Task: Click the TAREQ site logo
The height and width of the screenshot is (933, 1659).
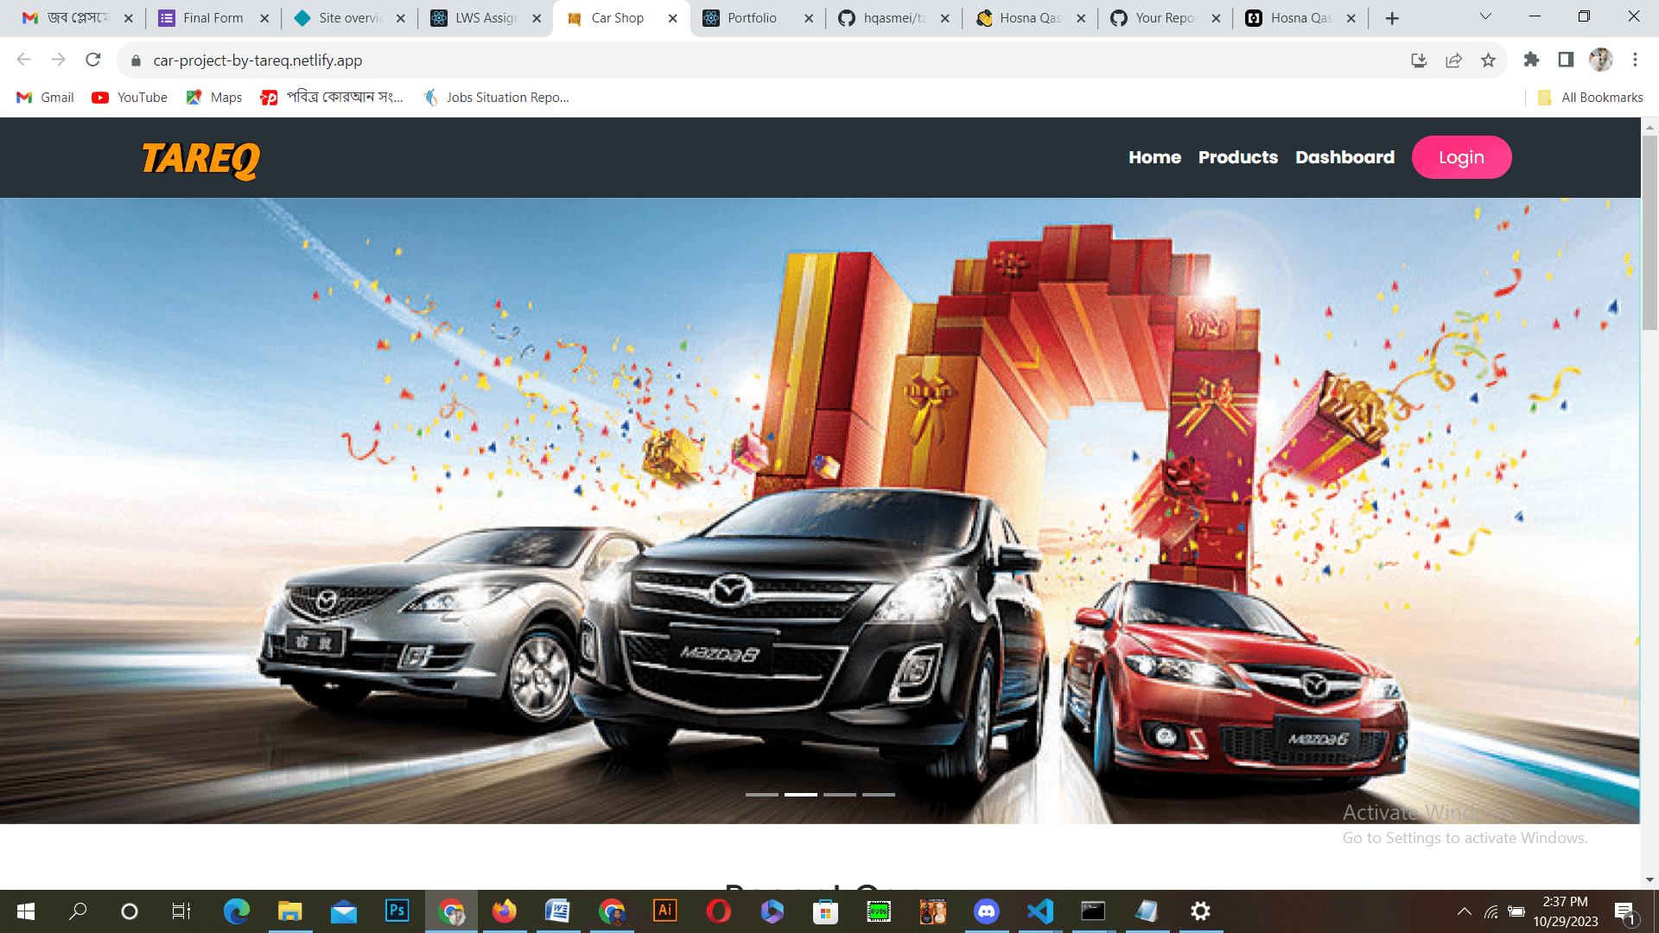Action: 200,160
